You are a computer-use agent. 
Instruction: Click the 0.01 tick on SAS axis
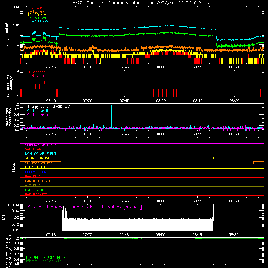(x=15, y=230)
